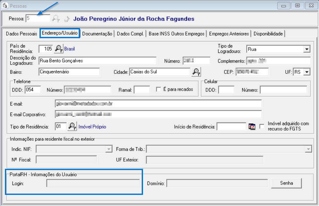Go to Base INSS Outros Empregos tab
Screen dimensions: 319x206
tap(177, 34)
